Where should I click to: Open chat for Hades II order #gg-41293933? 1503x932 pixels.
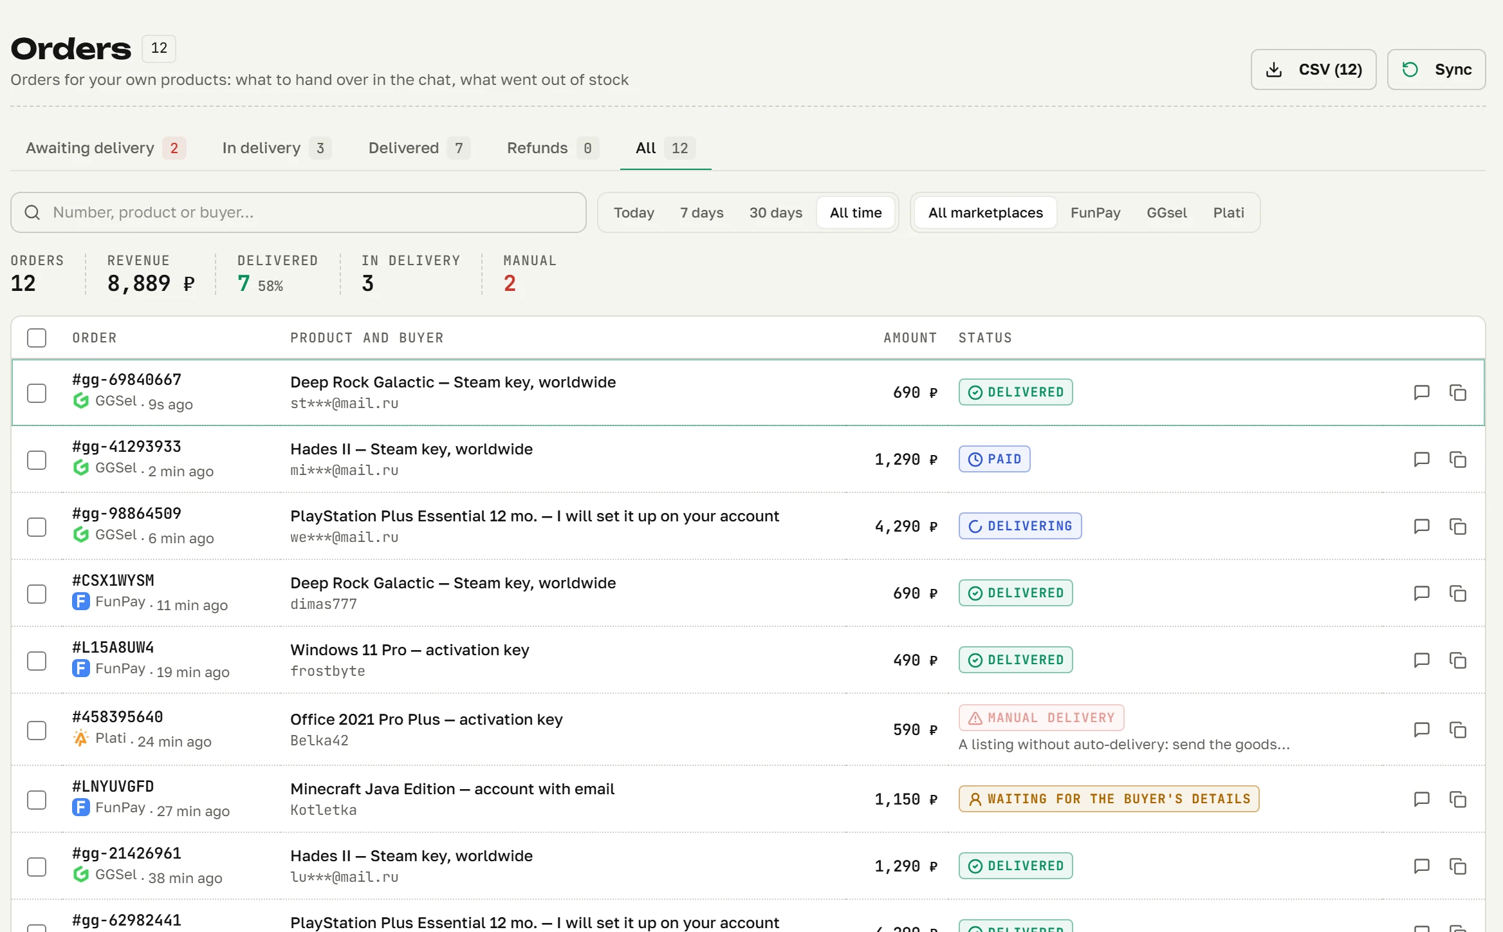[1421, 460]
